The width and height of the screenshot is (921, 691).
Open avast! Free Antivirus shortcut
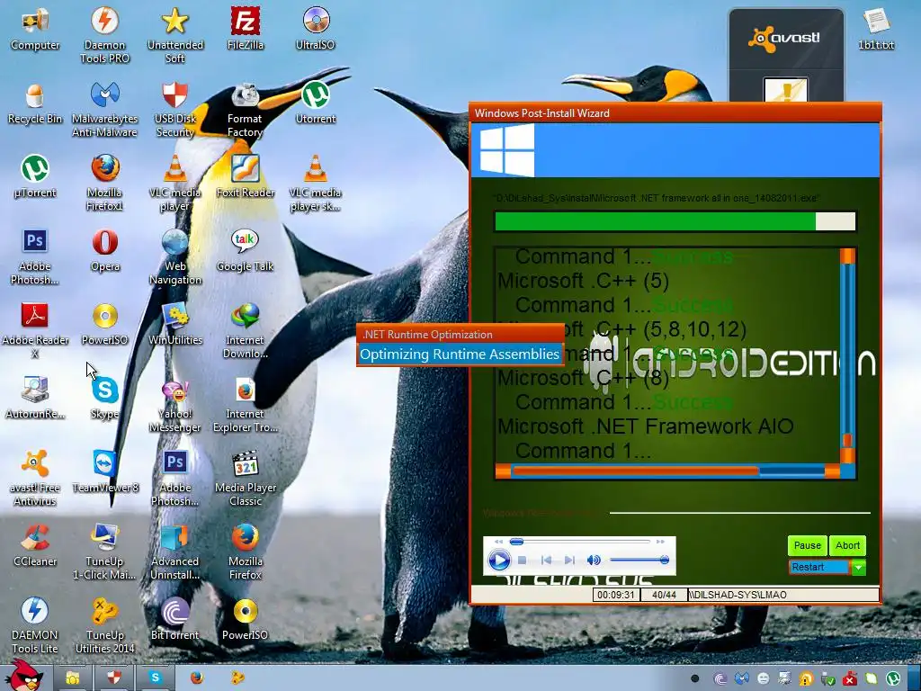coord(35,479)
